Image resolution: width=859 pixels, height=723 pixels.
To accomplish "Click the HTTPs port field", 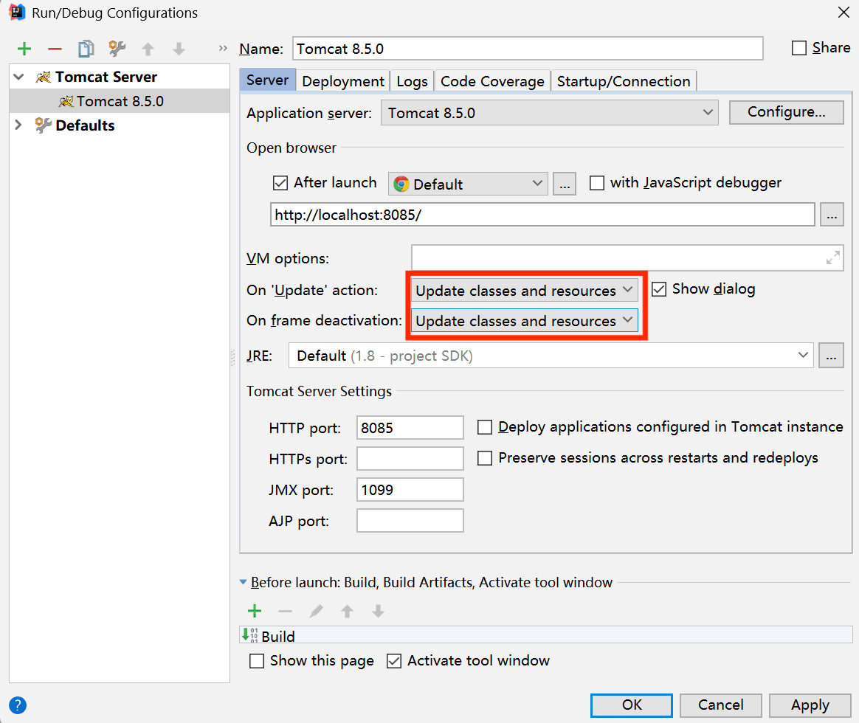I will 410,458.
